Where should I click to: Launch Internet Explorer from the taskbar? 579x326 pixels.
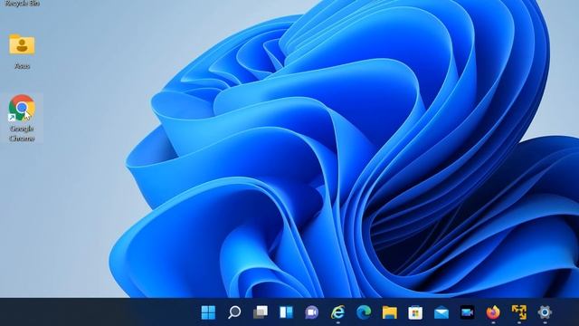pos(337,312)
